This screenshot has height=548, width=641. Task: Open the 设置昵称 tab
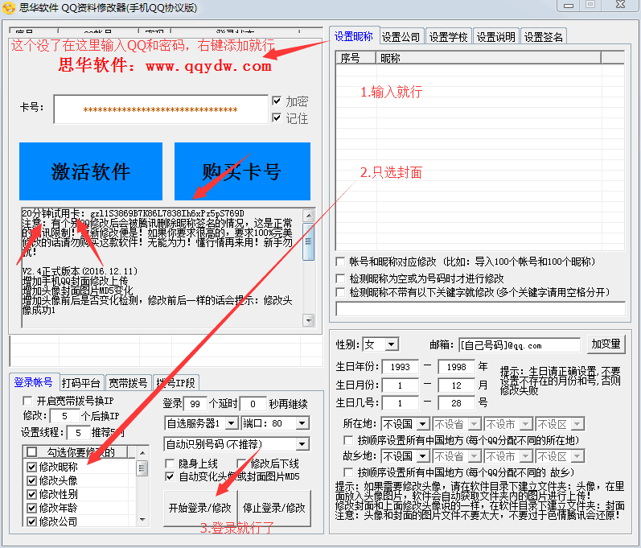click(354, 36)
